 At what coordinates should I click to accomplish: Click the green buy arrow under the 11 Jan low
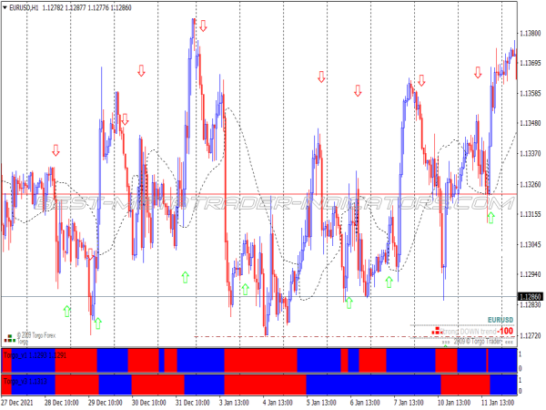click(491, 218)
